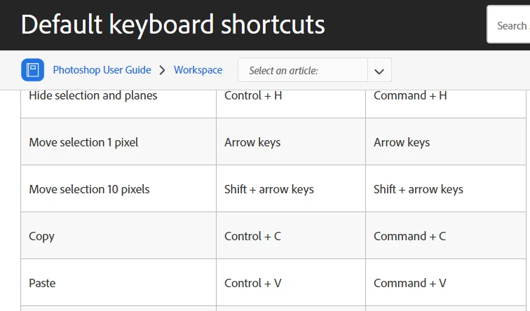
Task: Click the "Copy" action cell
Action: 42,236
